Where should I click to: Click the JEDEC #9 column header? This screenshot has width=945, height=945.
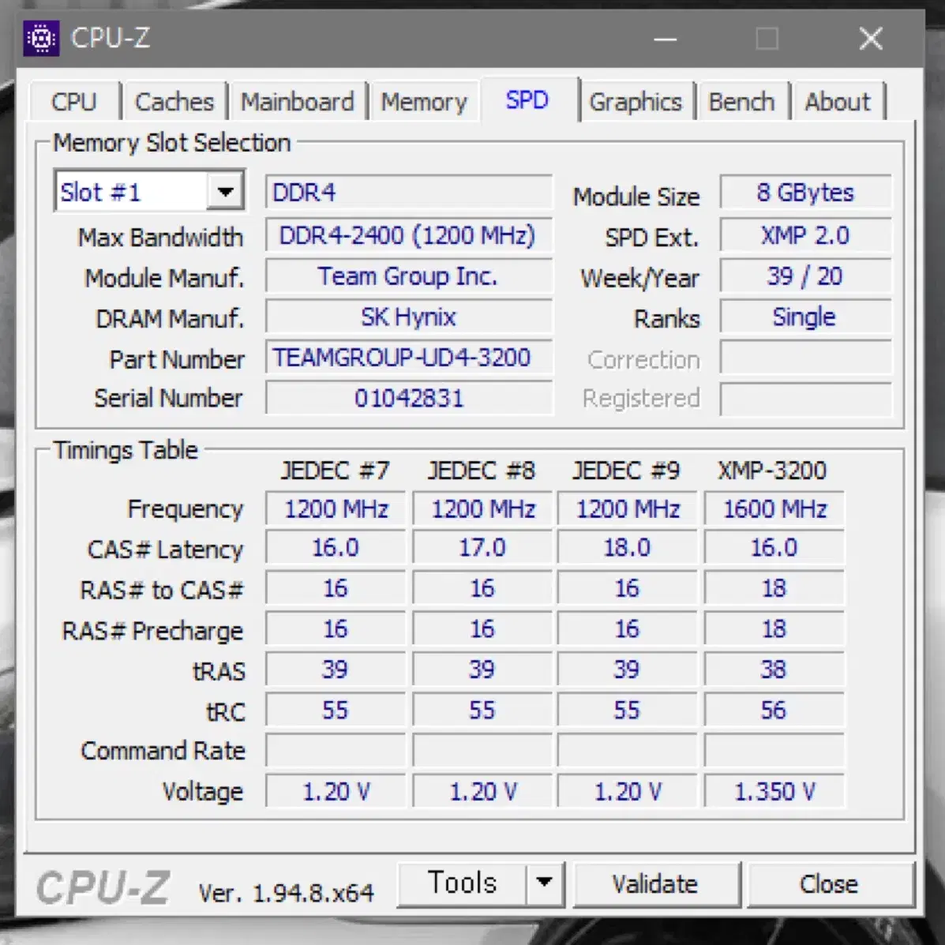[x=626, y=470]
